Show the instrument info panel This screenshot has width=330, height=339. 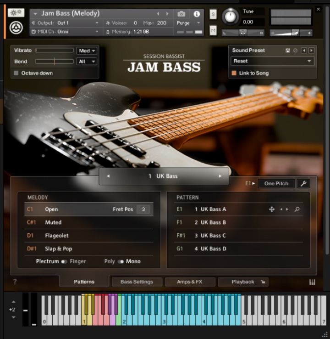(197, 14)
